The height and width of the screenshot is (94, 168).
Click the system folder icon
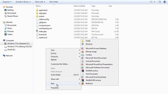click(37, 16)
